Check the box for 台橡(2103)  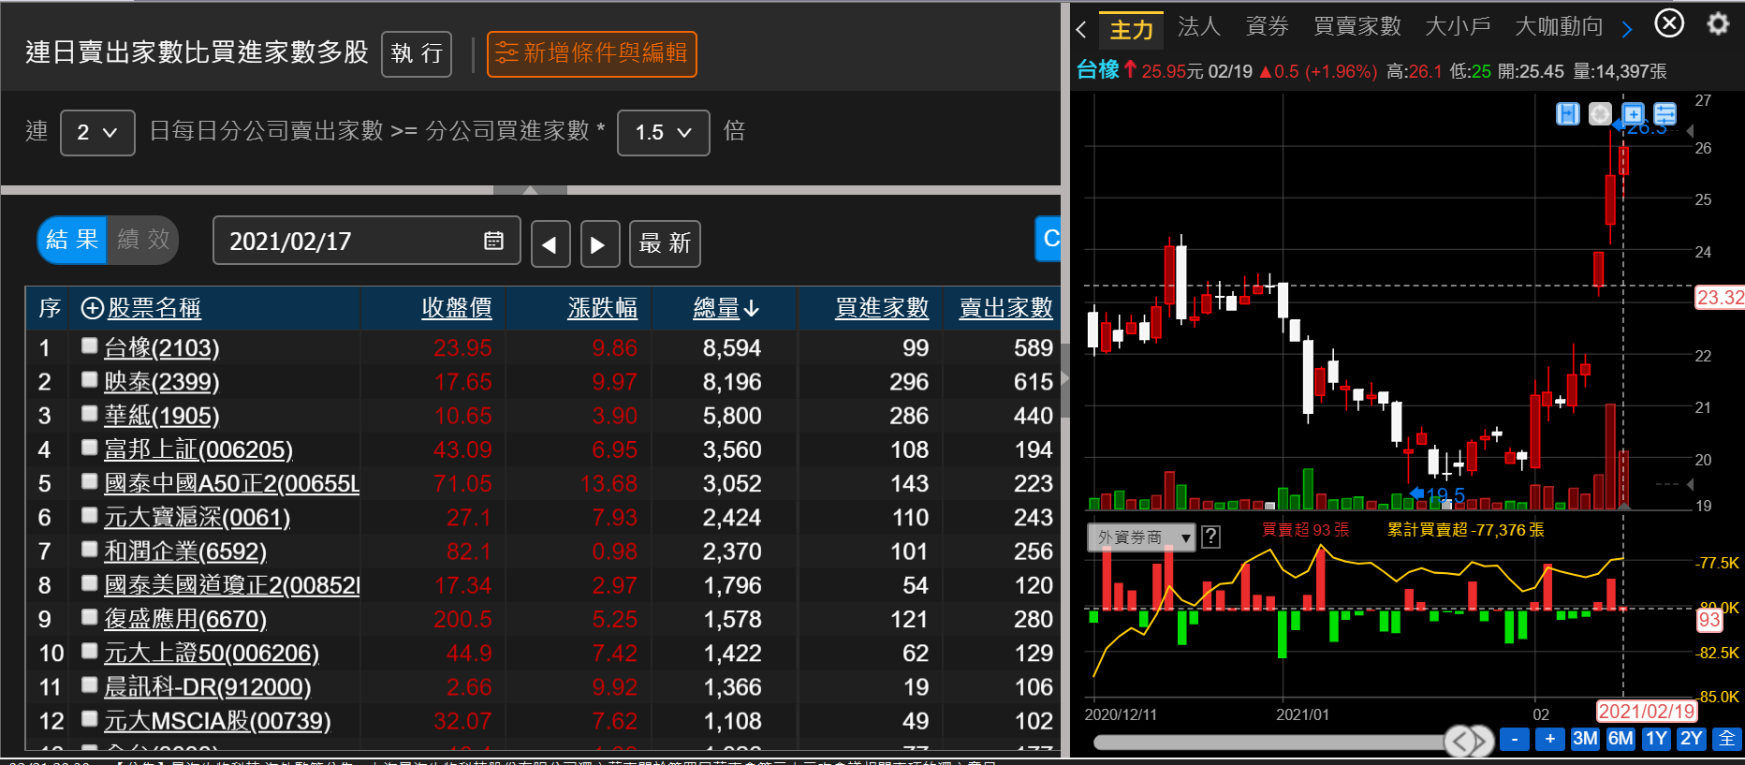90,346
